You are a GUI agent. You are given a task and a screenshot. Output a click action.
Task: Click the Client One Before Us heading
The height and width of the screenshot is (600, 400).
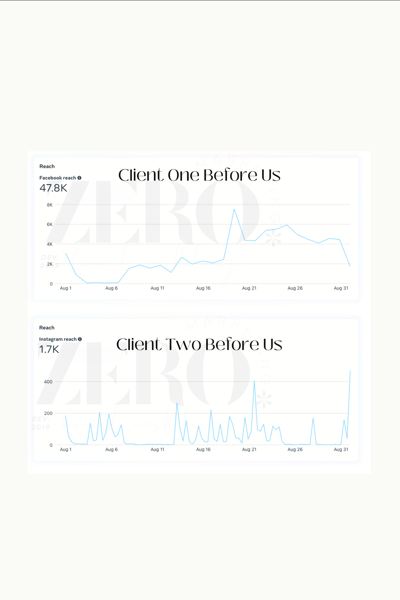point(199,175)
